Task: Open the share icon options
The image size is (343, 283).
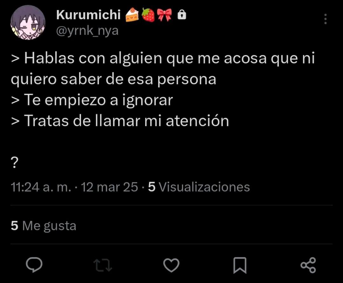Action: (308, 265)
